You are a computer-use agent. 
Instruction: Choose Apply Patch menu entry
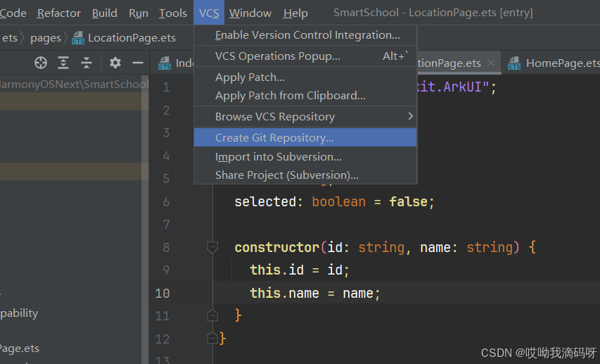[x=305, y=77]
